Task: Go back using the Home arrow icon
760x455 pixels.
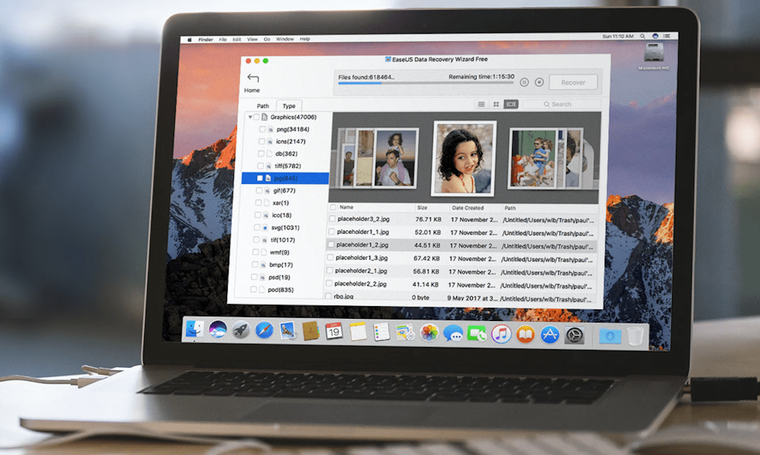Action: click(x=253, y=78)
